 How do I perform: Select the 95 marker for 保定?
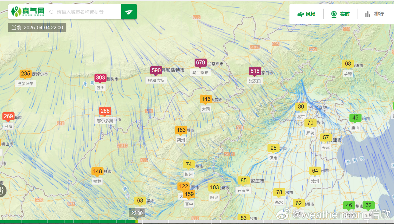[273, 148]
